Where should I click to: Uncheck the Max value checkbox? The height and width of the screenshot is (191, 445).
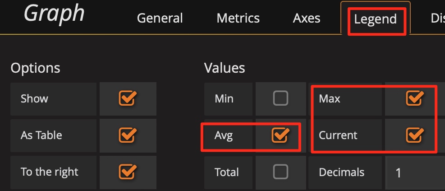pyautogui.click(x=414, y=98)
